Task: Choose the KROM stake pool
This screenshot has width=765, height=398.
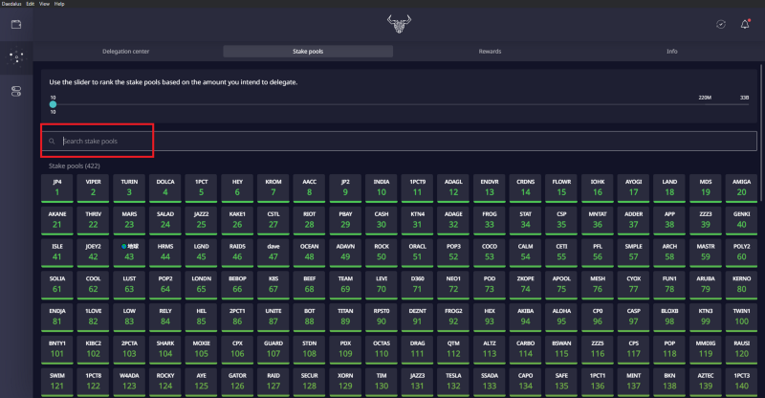Action: 273,188
